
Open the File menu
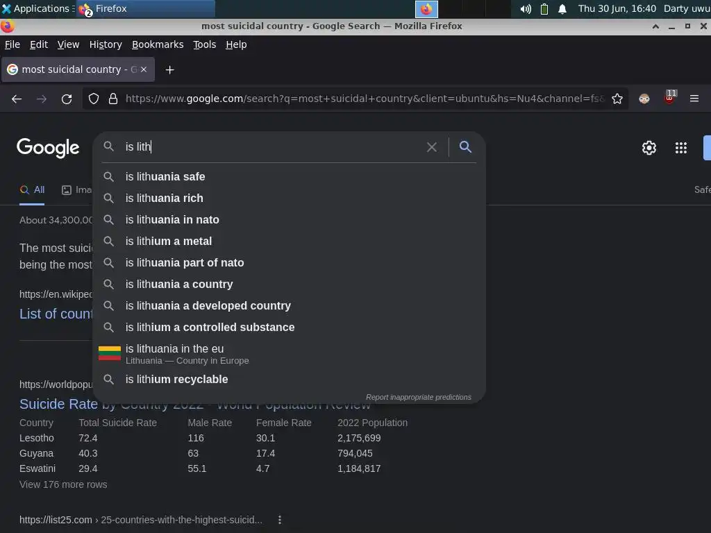point(12,44)
